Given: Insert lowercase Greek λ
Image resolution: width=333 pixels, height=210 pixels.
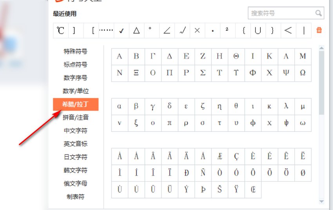Looking at the screenshot, I should click(x=286, y=106).
